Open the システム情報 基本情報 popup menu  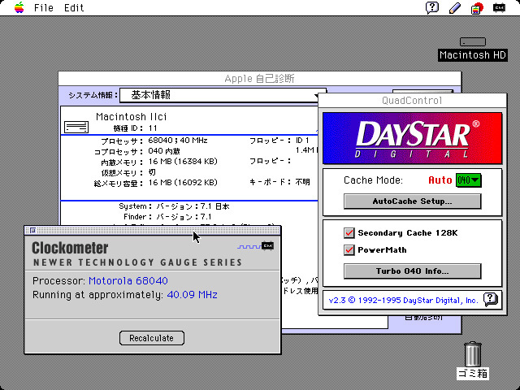coord(219,96)
